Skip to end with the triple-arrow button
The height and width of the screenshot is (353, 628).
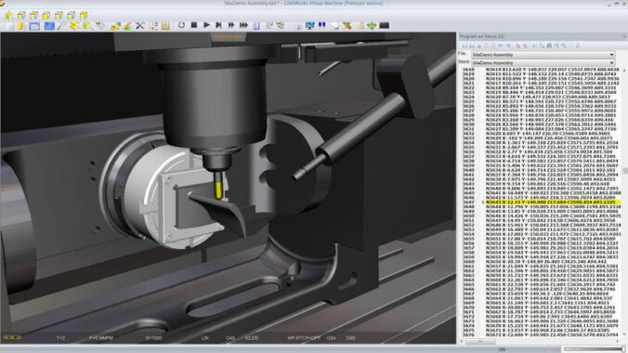(x=243, y=25)
